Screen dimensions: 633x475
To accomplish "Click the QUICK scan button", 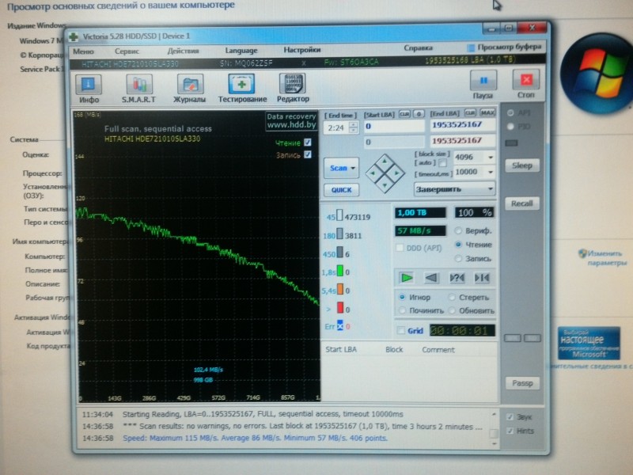I will [x=341, y=190].
